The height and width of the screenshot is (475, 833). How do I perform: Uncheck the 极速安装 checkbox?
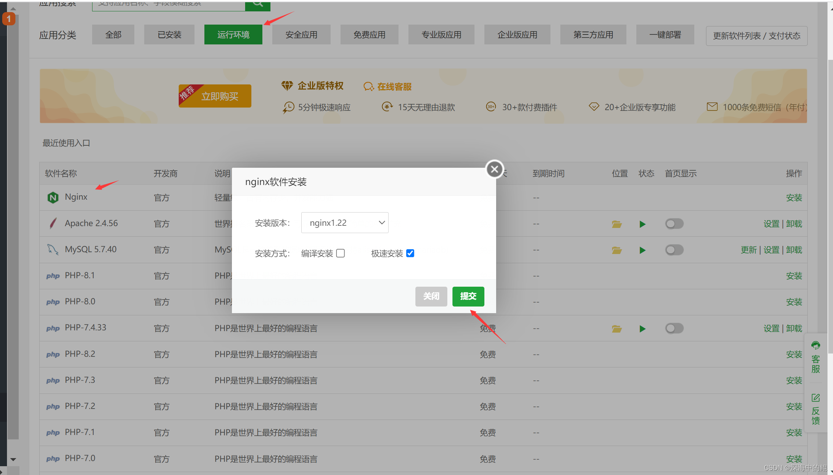point(410,253)
